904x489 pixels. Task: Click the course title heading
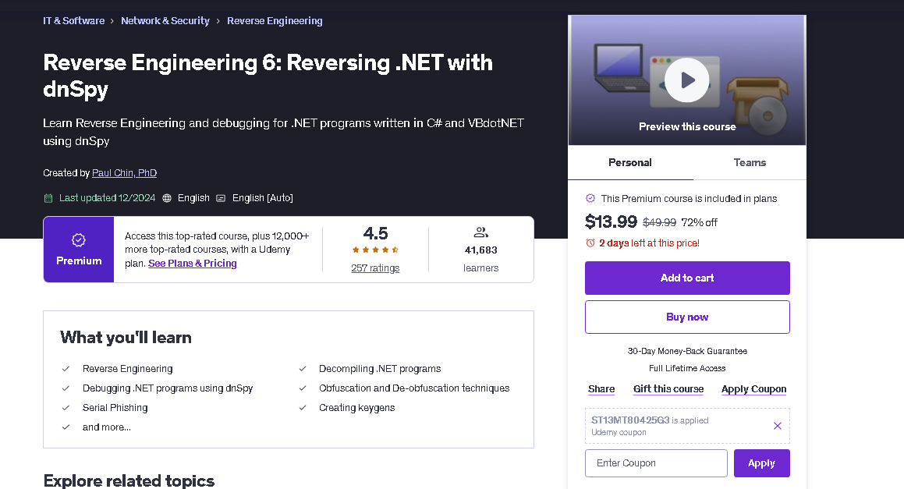point(268,76)
